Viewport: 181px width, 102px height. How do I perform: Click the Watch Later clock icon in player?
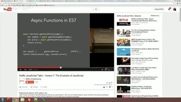tap(102, 69)
